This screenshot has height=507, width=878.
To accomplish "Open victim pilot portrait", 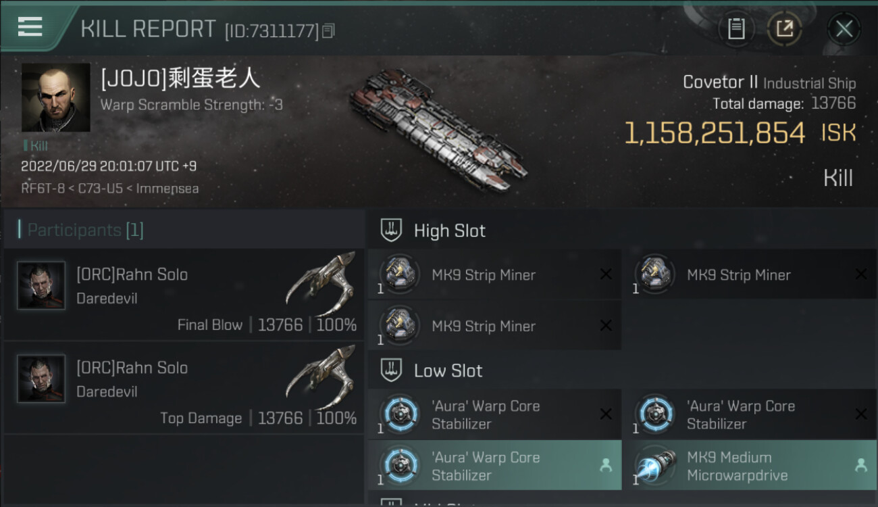I will tap(55, 97).
